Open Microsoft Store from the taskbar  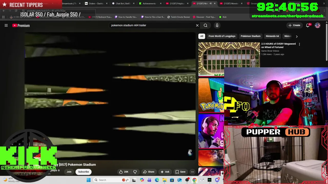point(172,180)
